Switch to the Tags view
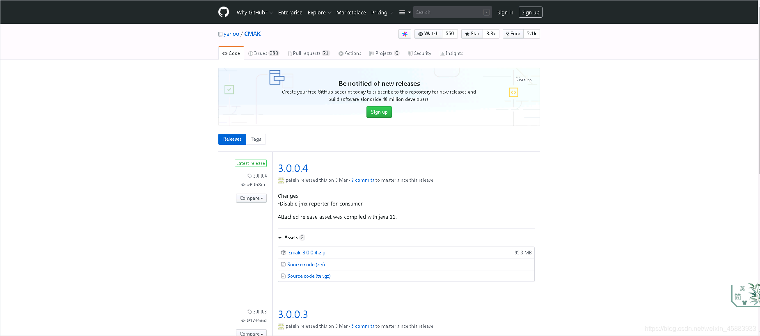The image size is (760, 336). pos(256,139)
